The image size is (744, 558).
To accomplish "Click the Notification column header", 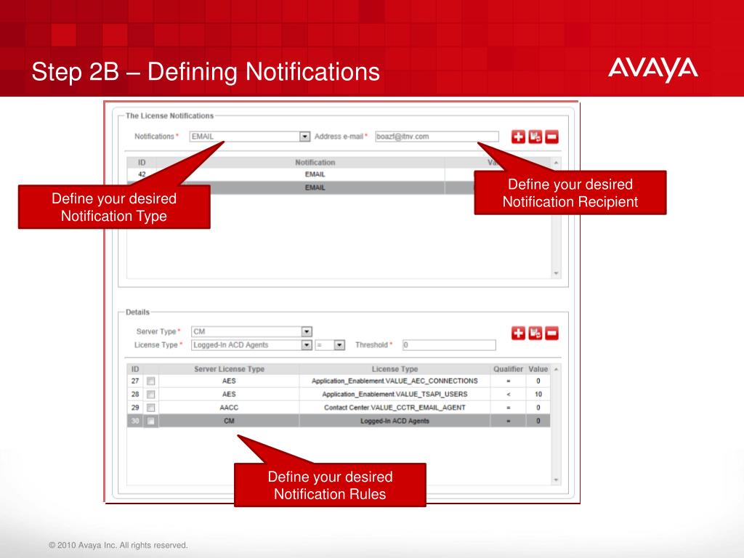I will [315, 162].
